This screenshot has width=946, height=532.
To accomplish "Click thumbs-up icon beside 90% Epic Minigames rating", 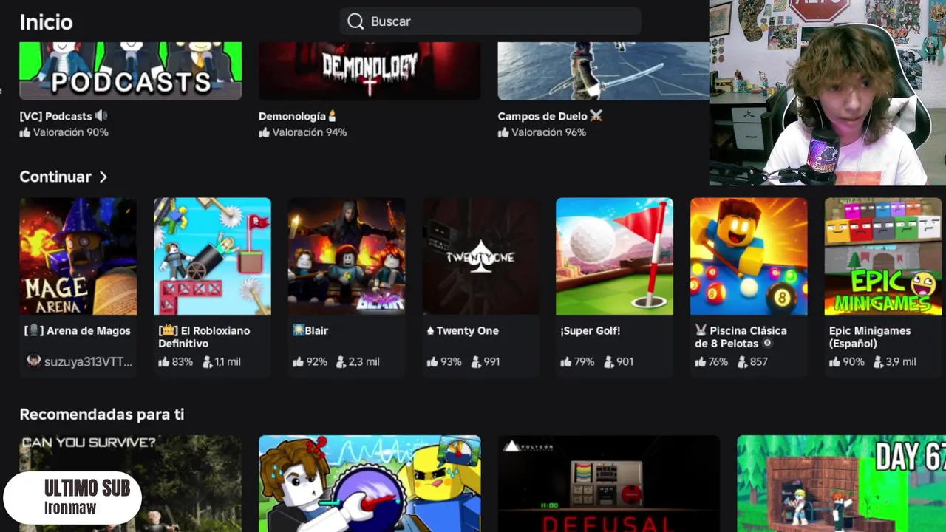I will pos(835,362).
